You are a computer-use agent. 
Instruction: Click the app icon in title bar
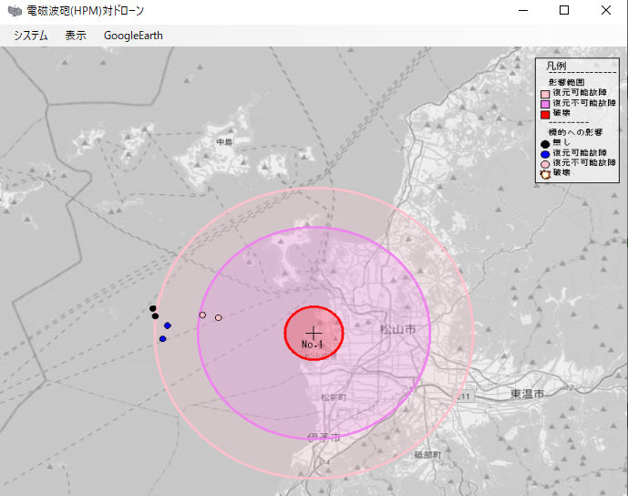(x=15, y=11)
